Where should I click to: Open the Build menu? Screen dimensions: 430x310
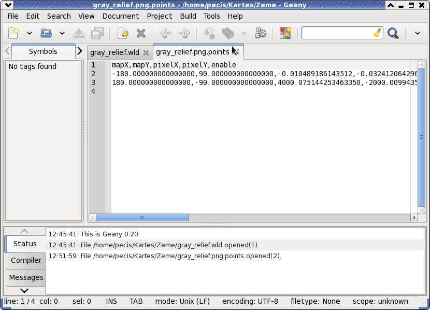pos(188,16)
